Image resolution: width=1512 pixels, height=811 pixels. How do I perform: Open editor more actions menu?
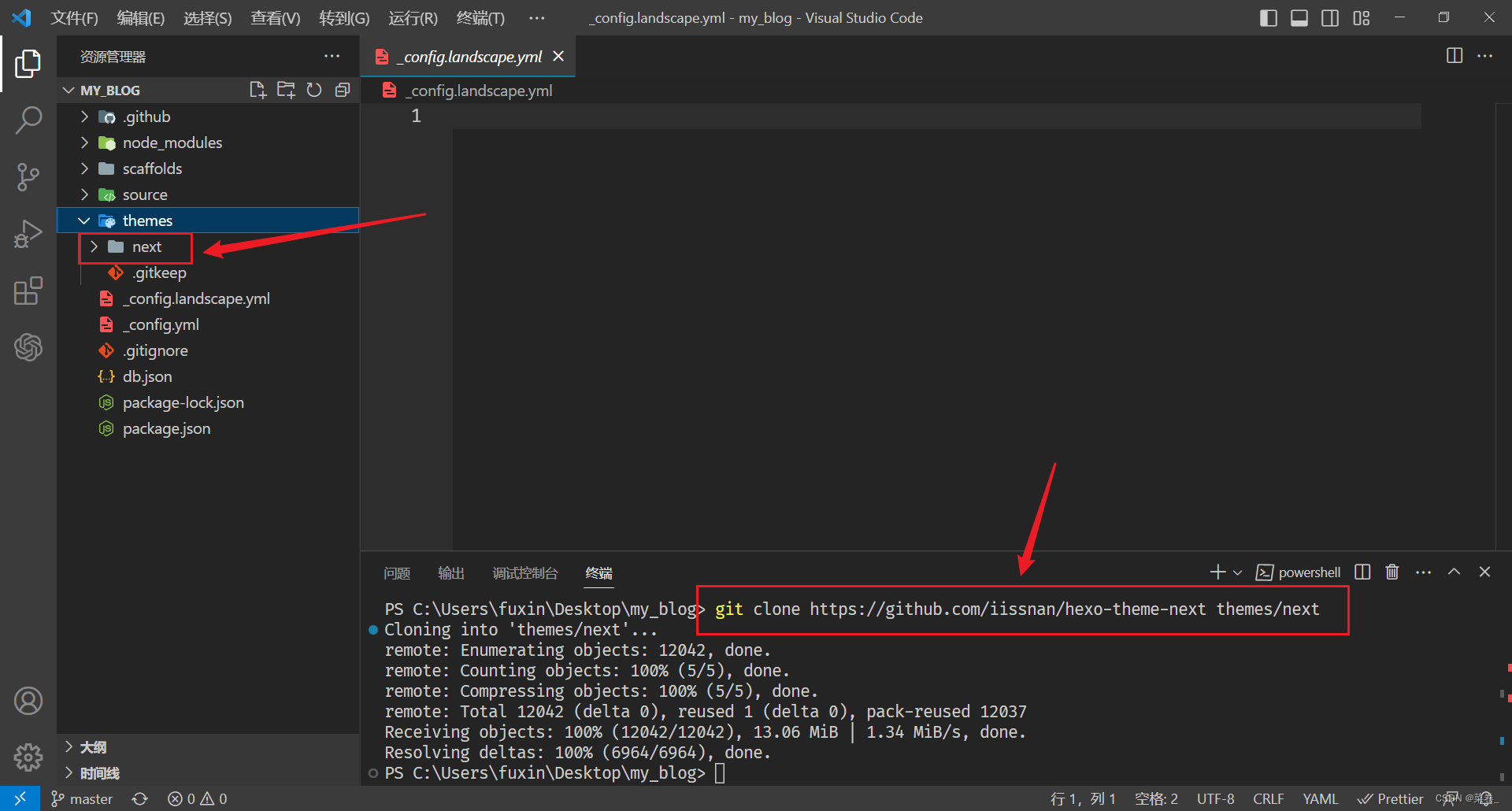pyautogui.click(x=1484, y=56)
